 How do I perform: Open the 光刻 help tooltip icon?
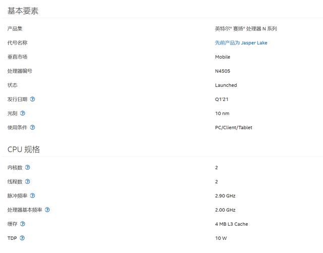23,114
